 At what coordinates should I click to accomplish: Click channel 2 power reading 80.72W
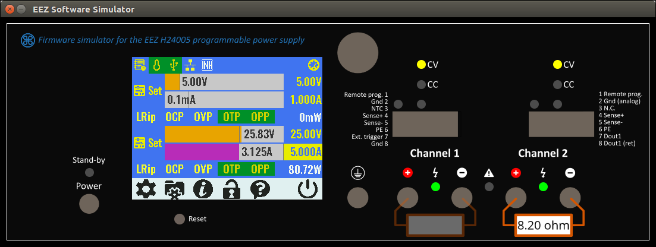(306, 169)
